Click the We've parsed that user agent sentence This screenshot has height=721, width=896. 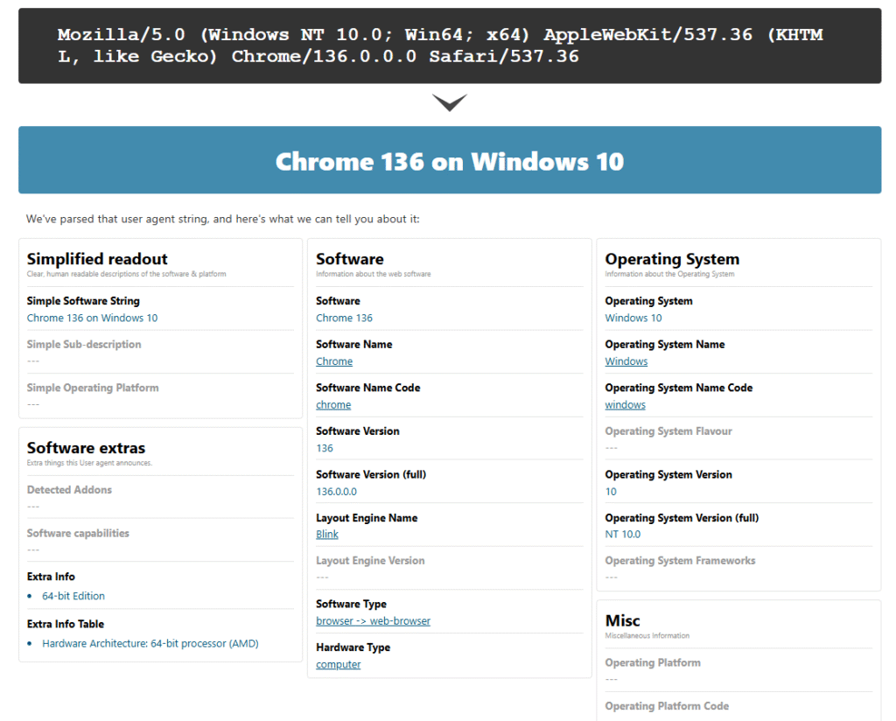tap(223, 219)
